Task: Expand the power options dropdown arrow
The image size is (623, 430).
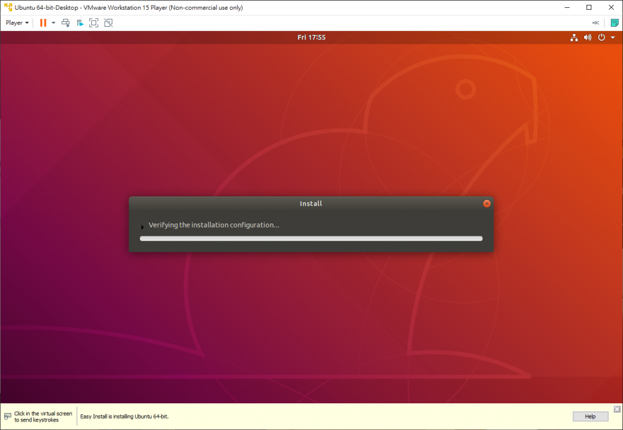Action: 54,23
